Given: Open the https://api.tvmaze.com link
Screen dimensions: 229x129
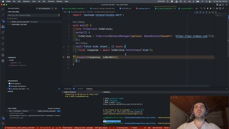Looking at the screenshot, I should [191, 36].
